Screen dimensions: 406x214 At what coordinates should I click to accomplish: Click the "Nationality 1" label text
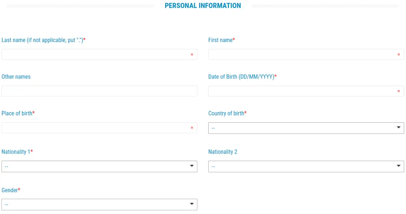[x=16, y=152]
